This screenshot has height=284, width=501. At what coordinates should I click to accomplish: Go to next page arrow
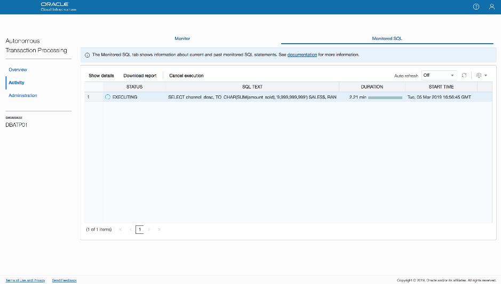149,230
